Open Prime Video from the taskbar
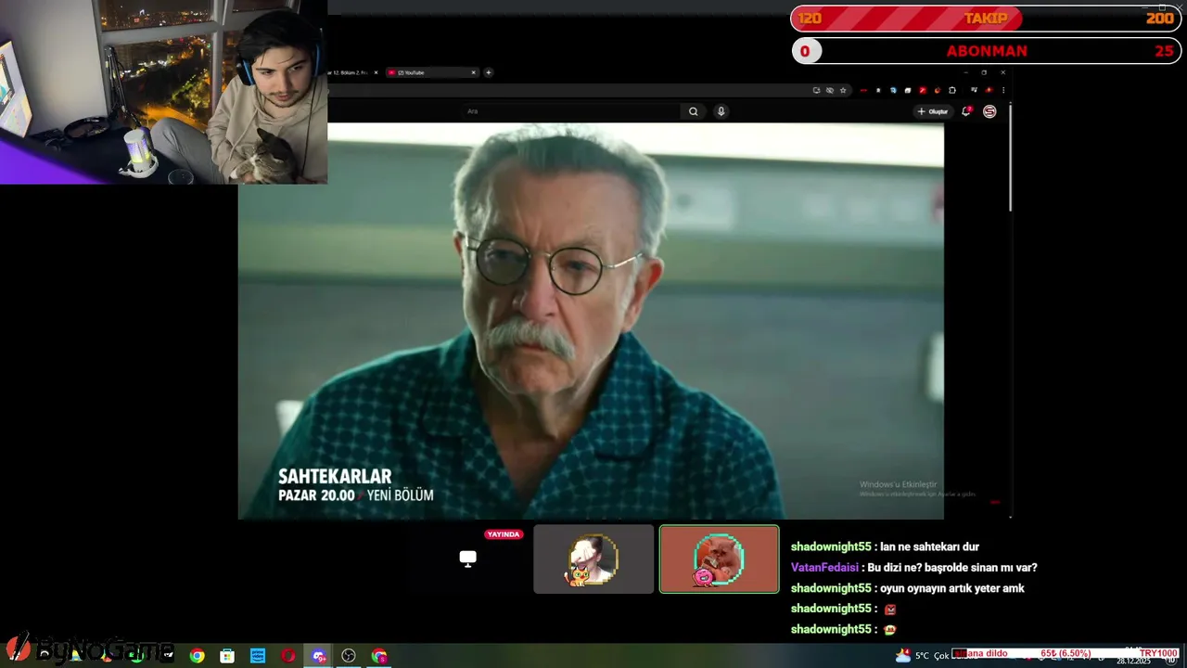The height and width of the screenshot is (668, 1187). (258, 656)
